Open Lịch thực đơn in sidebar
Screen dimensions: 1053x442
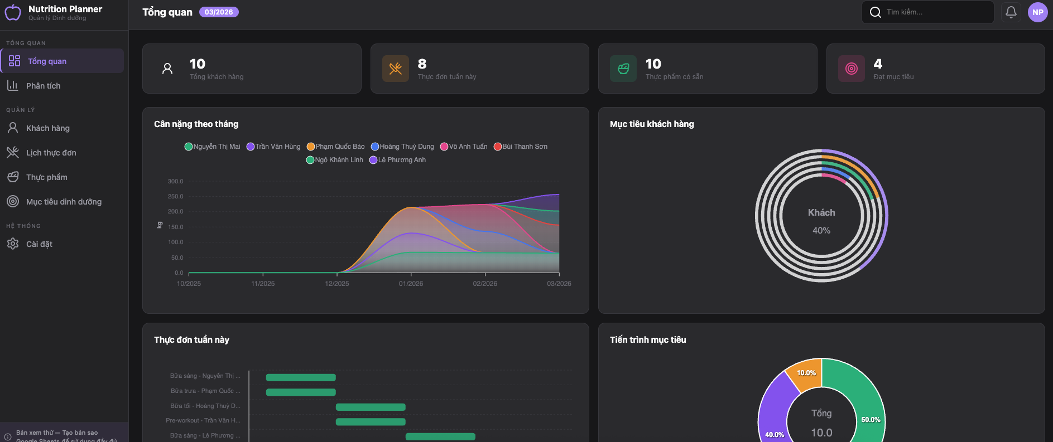[51, 153]
